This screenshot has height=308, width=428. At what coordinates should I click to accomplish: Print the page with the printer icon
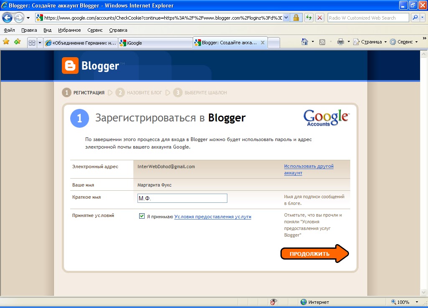click(341, 42)
